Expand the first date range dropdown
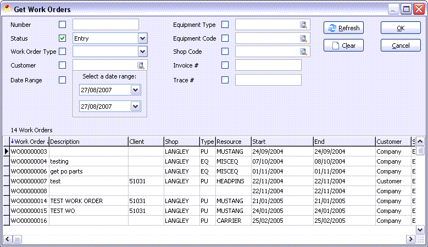 coord(136,90)
